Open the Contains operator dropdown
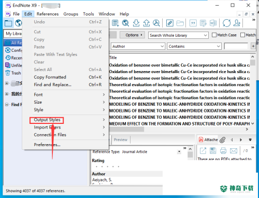 (194, 46)
